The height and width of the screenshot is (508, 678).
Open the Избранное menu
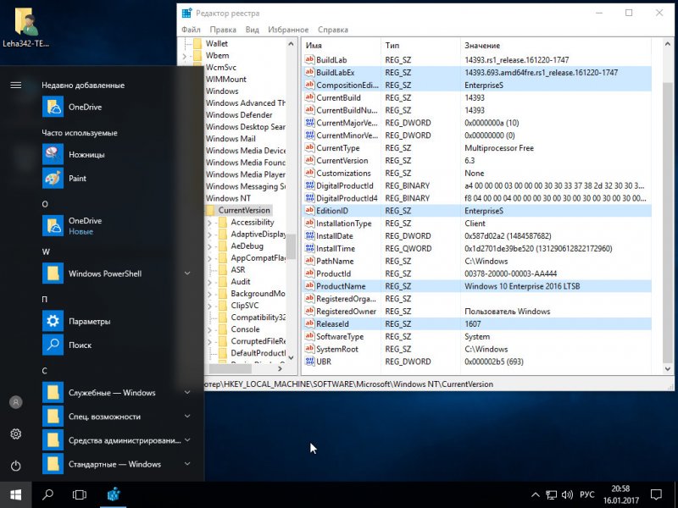pos(288,30)
